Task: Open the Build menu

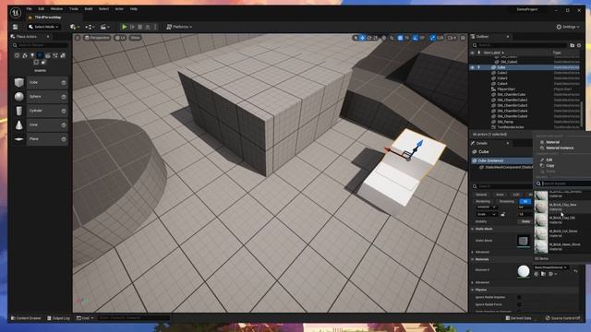Action: click(x=89, y=8)
